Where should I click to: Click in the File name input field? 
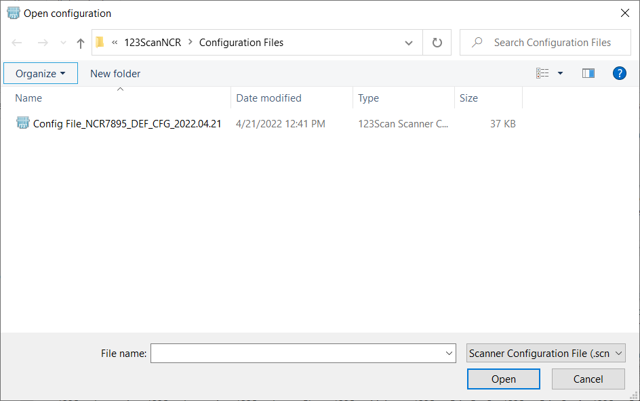tap(297, 353)
